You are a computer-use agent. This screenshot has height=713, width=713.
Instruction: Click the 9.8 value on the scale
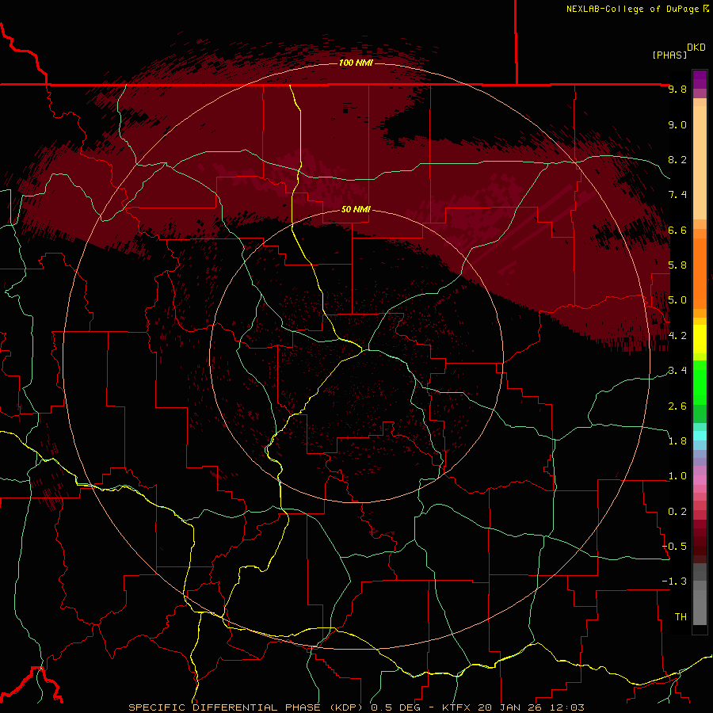pos(677,89)
